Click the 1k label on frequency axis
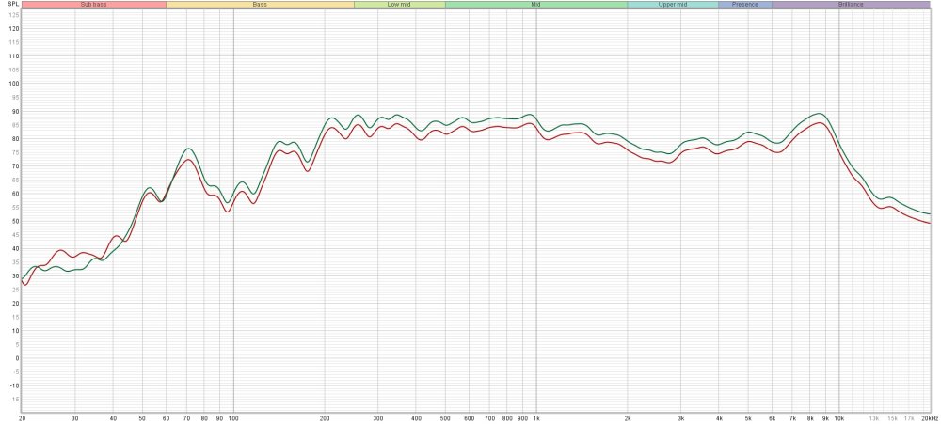 (x=536, y=417)
